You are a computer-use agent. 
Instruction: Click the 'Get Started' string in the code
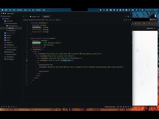click(x=48, y=45)
